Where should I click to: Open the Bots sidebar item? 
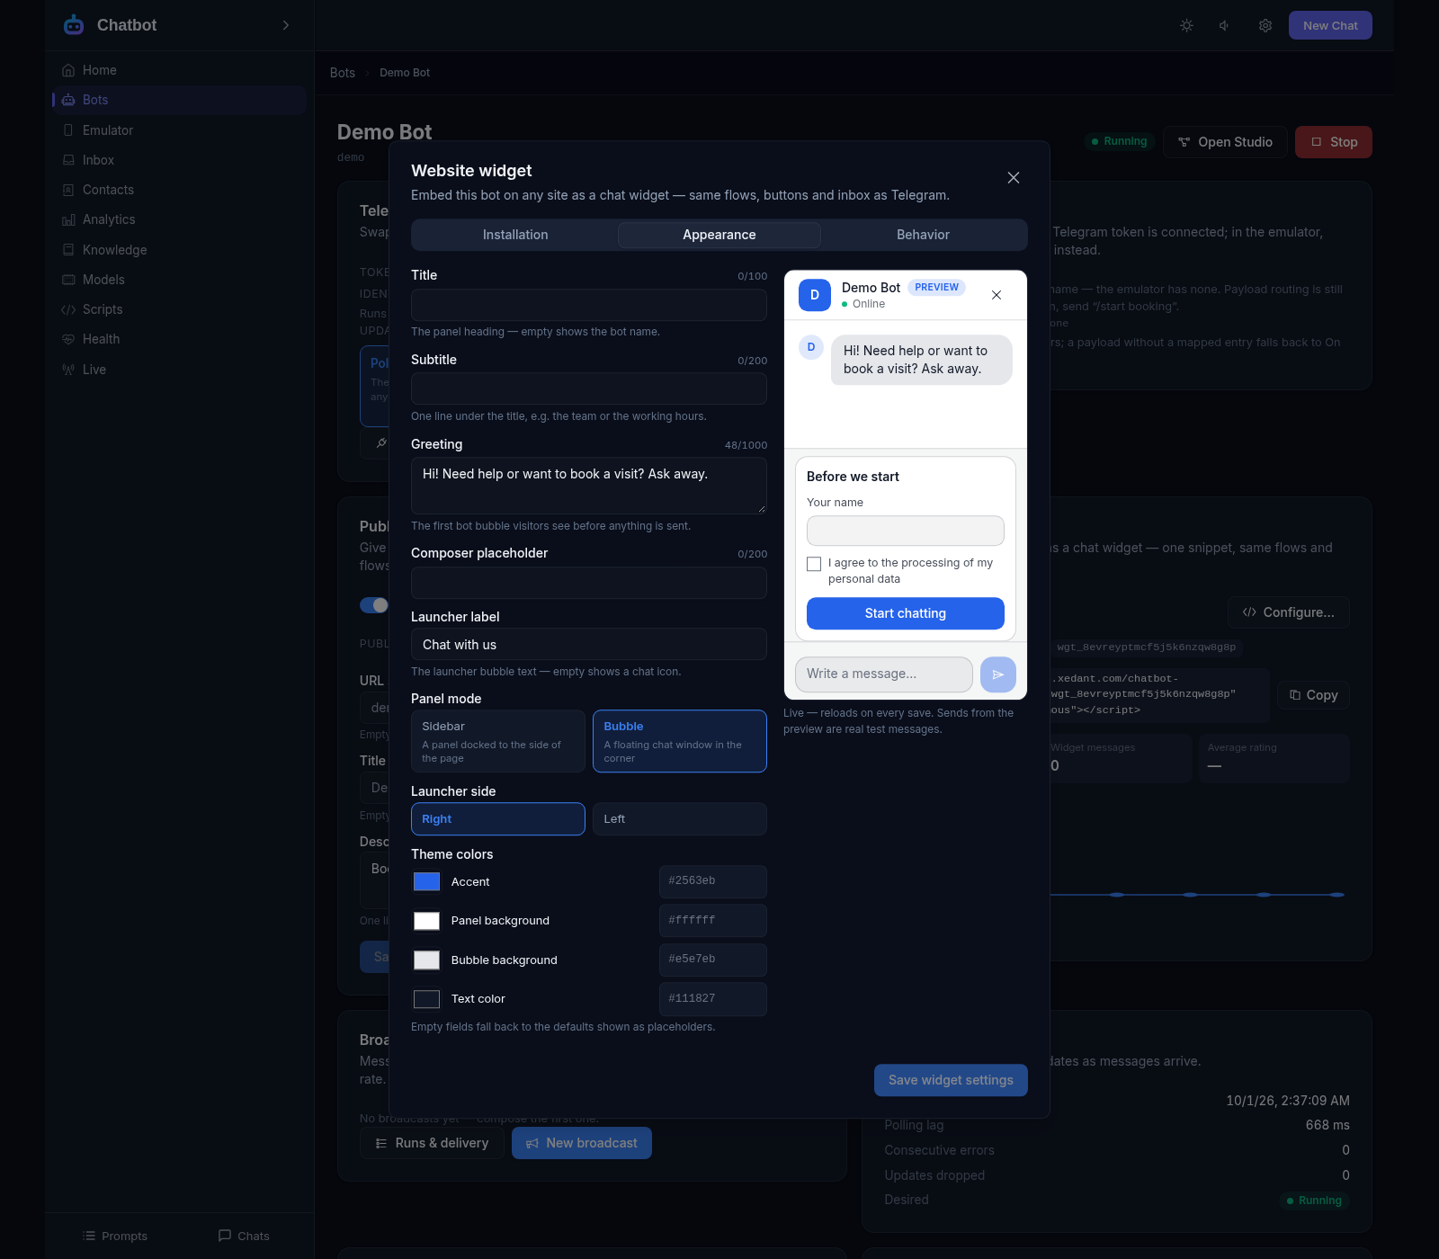[179, 100]
